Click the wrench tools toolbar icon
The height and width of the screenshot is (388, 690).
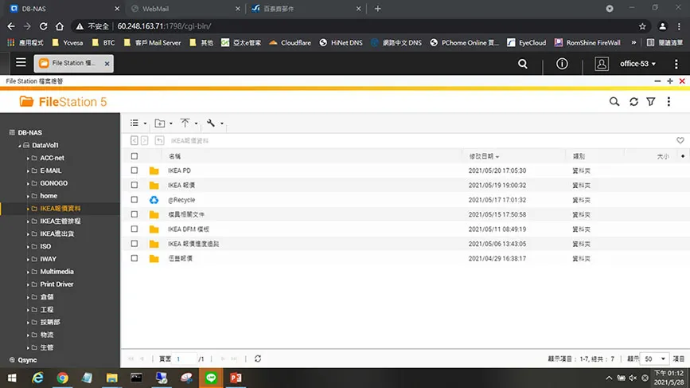(211, 123)
